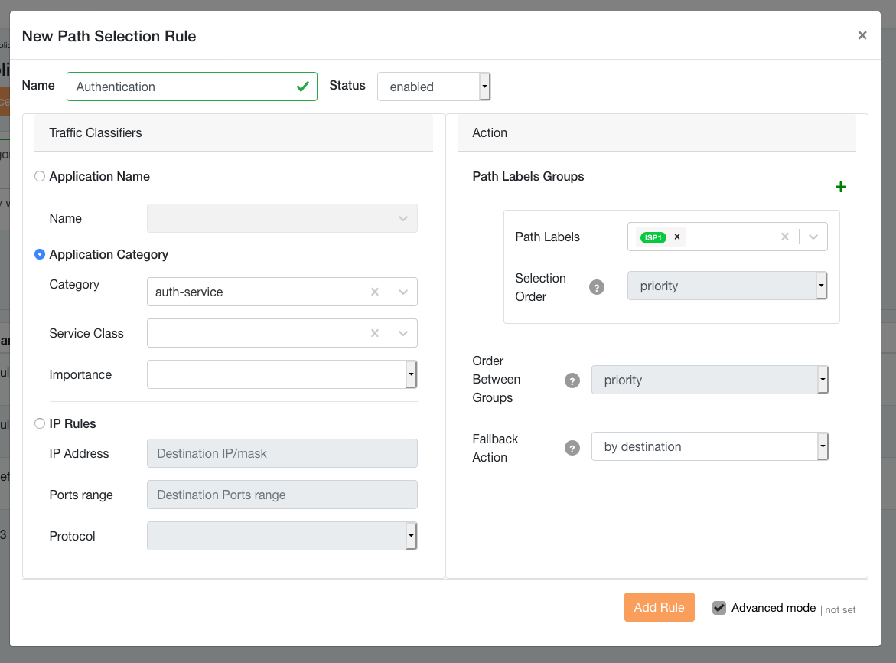Clear the Service Class field
896x663 pixels.
375,333
